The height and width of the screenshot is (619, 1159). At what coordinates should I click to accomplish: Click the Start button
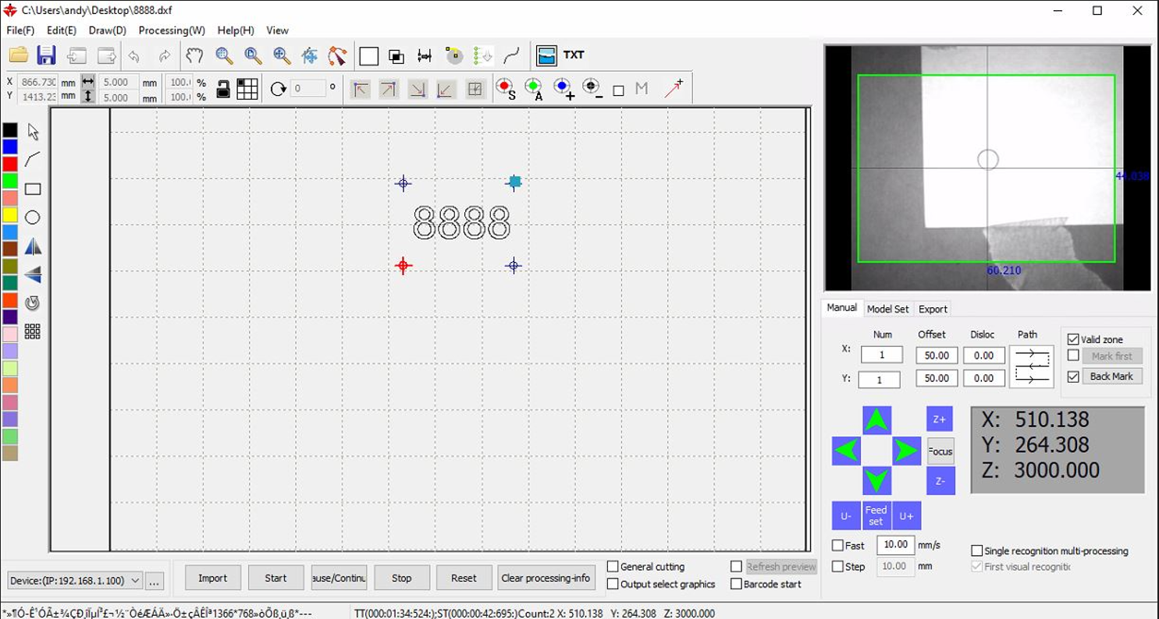(x=276, y=578)
